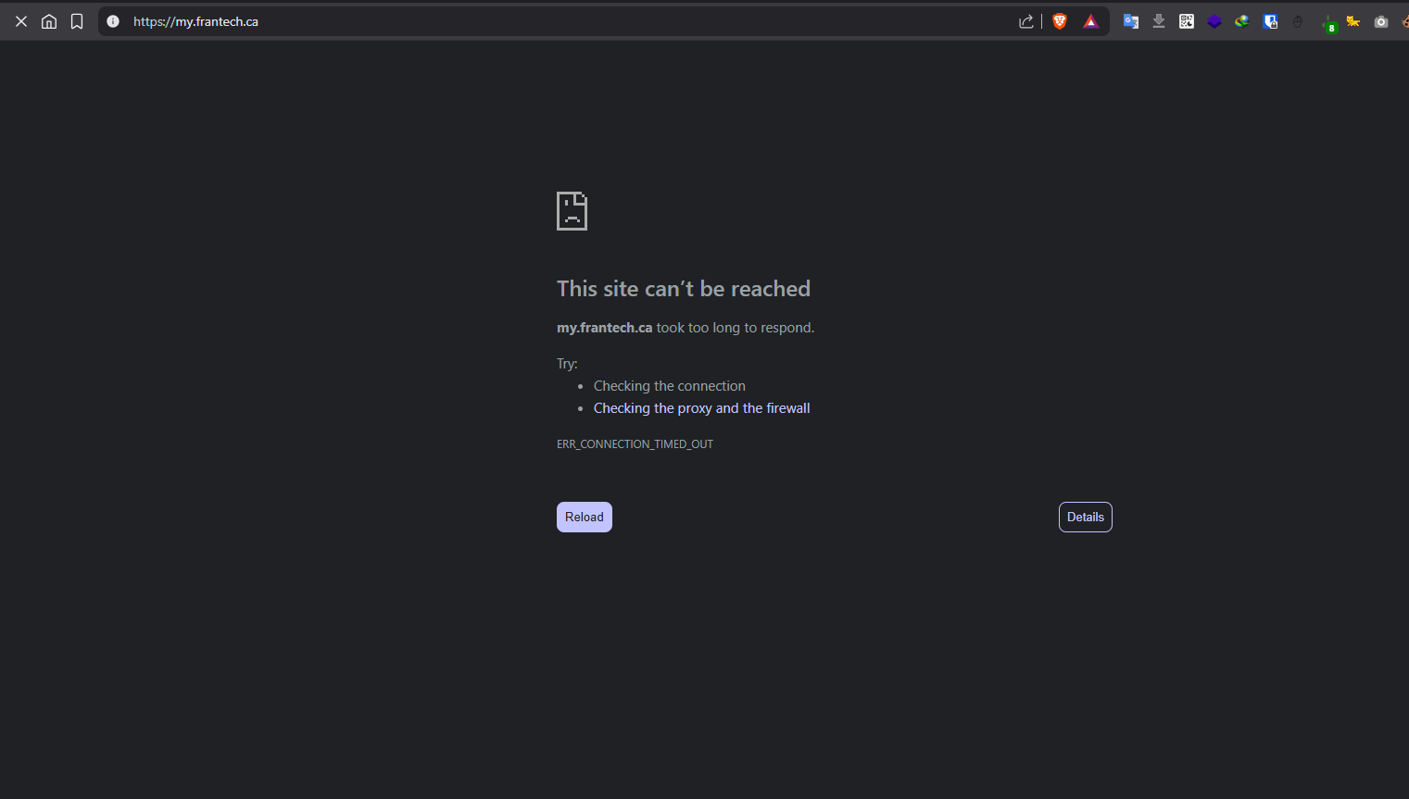Screen dimensions: 1409x799
Task: Go to the home page
Action: click(49, 21)
